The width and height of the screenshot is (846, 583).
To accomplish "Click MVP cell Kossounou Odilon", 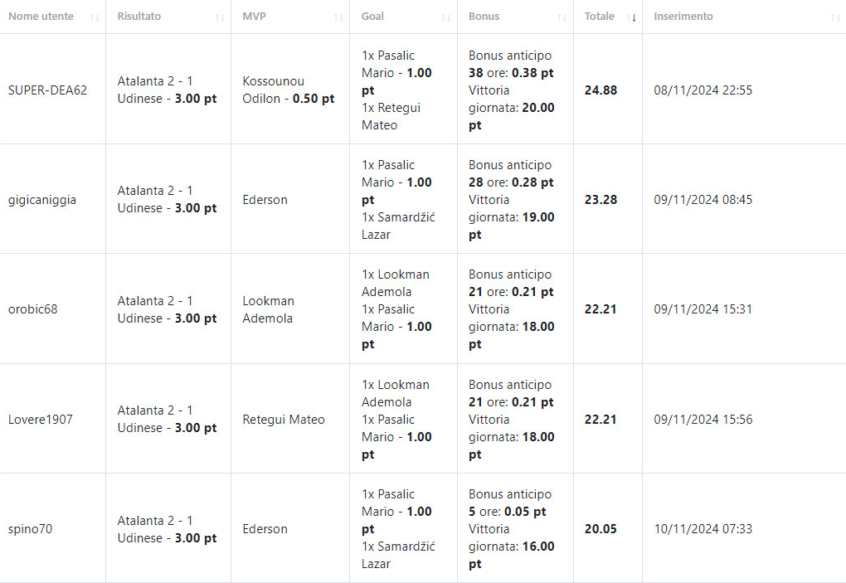I will point(288,90).
